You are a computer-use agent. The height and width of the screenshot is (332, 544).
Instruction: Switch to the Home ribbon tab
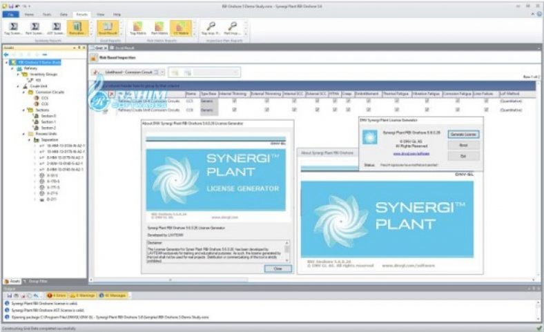[29, 14]
